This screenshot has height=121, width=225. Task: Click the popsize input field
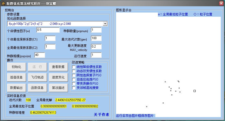pos(40,55)
